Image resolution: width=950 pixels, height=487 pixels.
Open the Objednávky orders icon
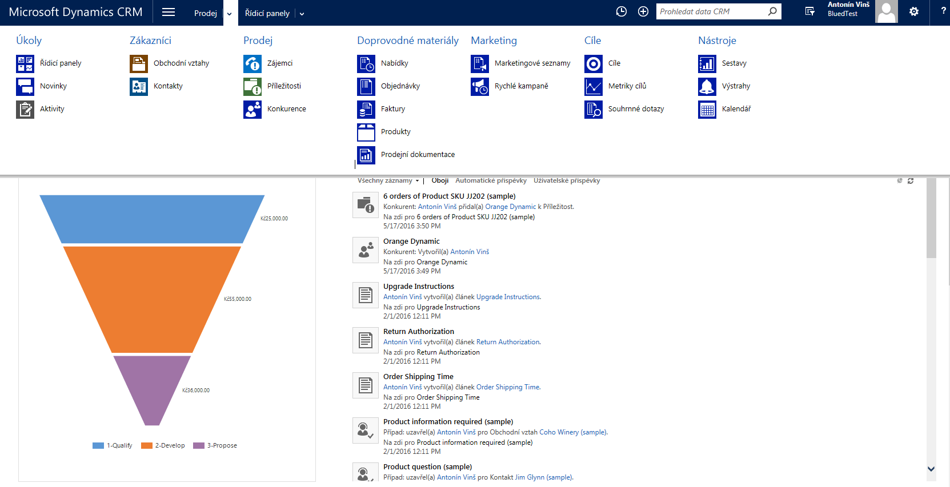pos(366,86)
